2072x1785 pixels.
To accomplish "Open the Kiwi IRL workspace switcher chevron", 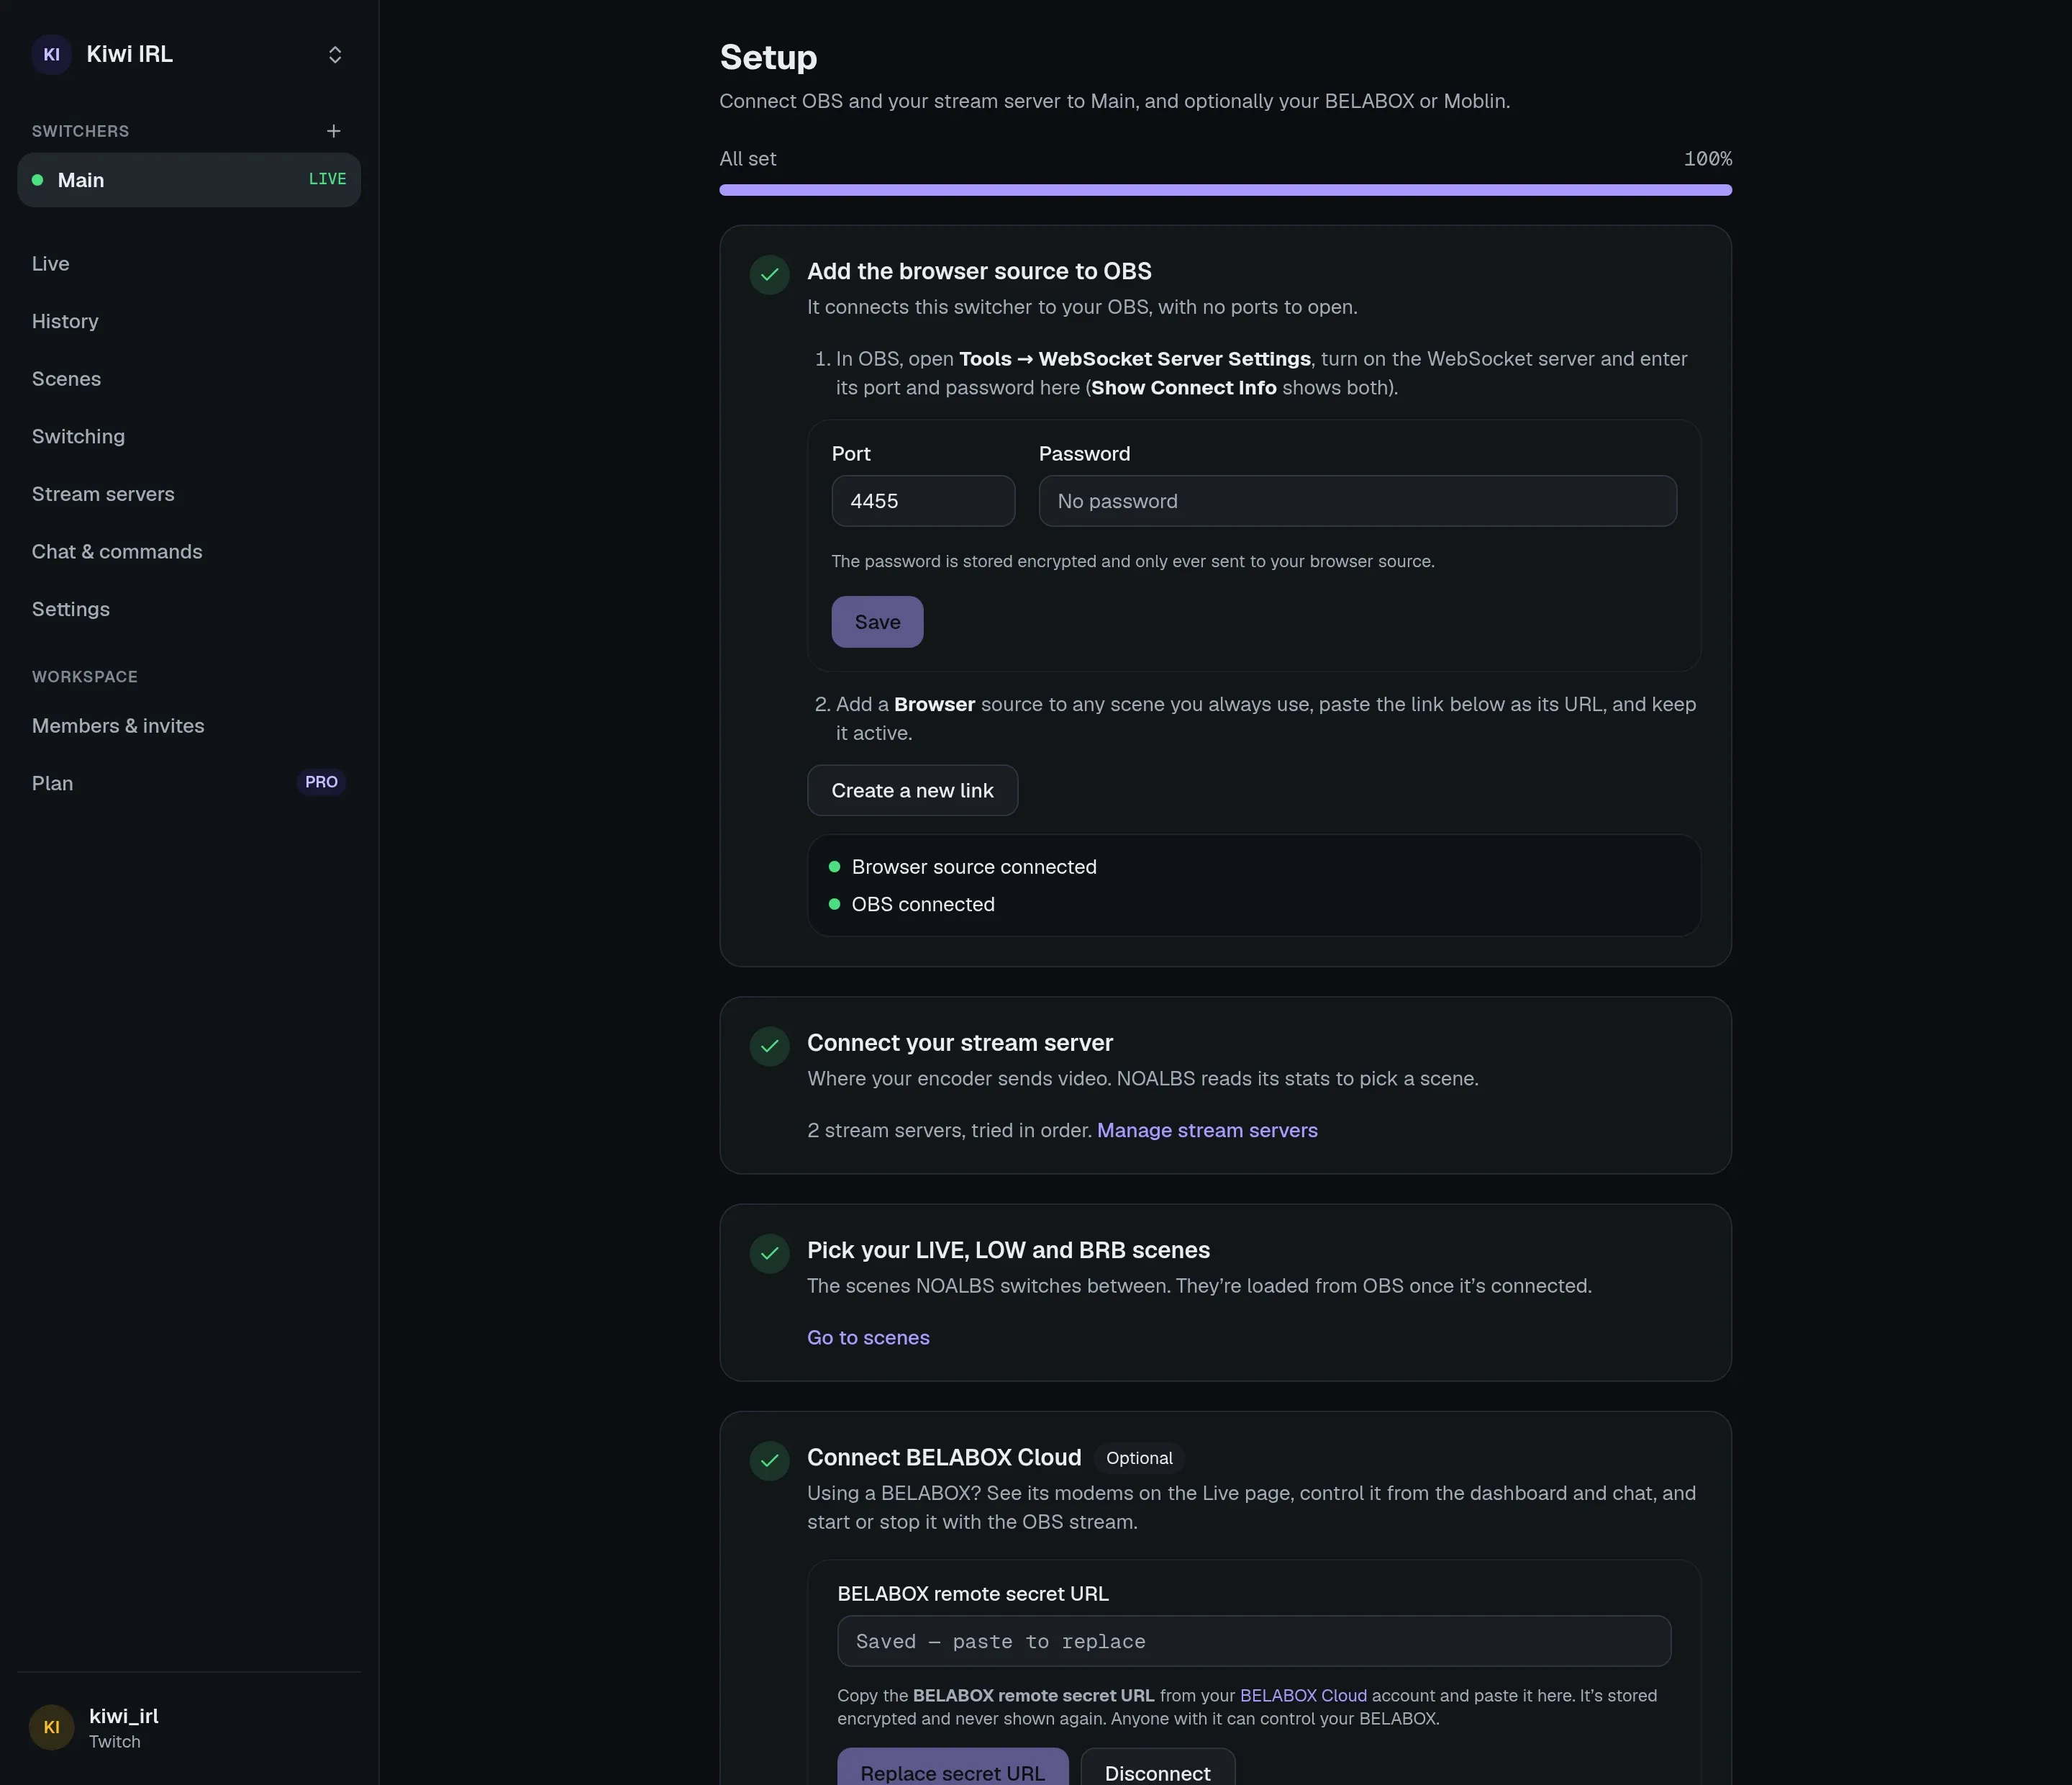I will 335,54.
